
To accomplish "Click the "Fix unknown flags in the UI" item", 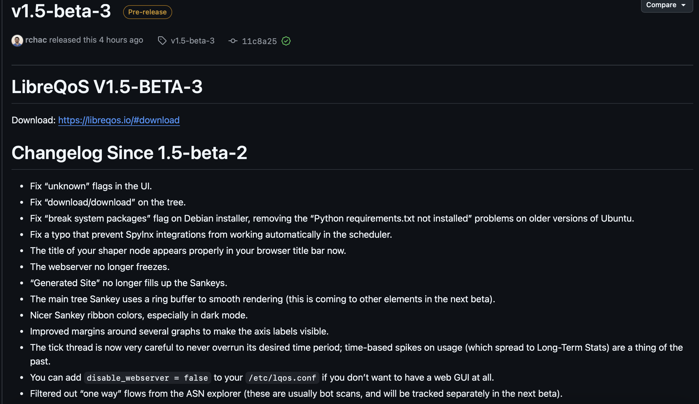I will pos(91,186).
